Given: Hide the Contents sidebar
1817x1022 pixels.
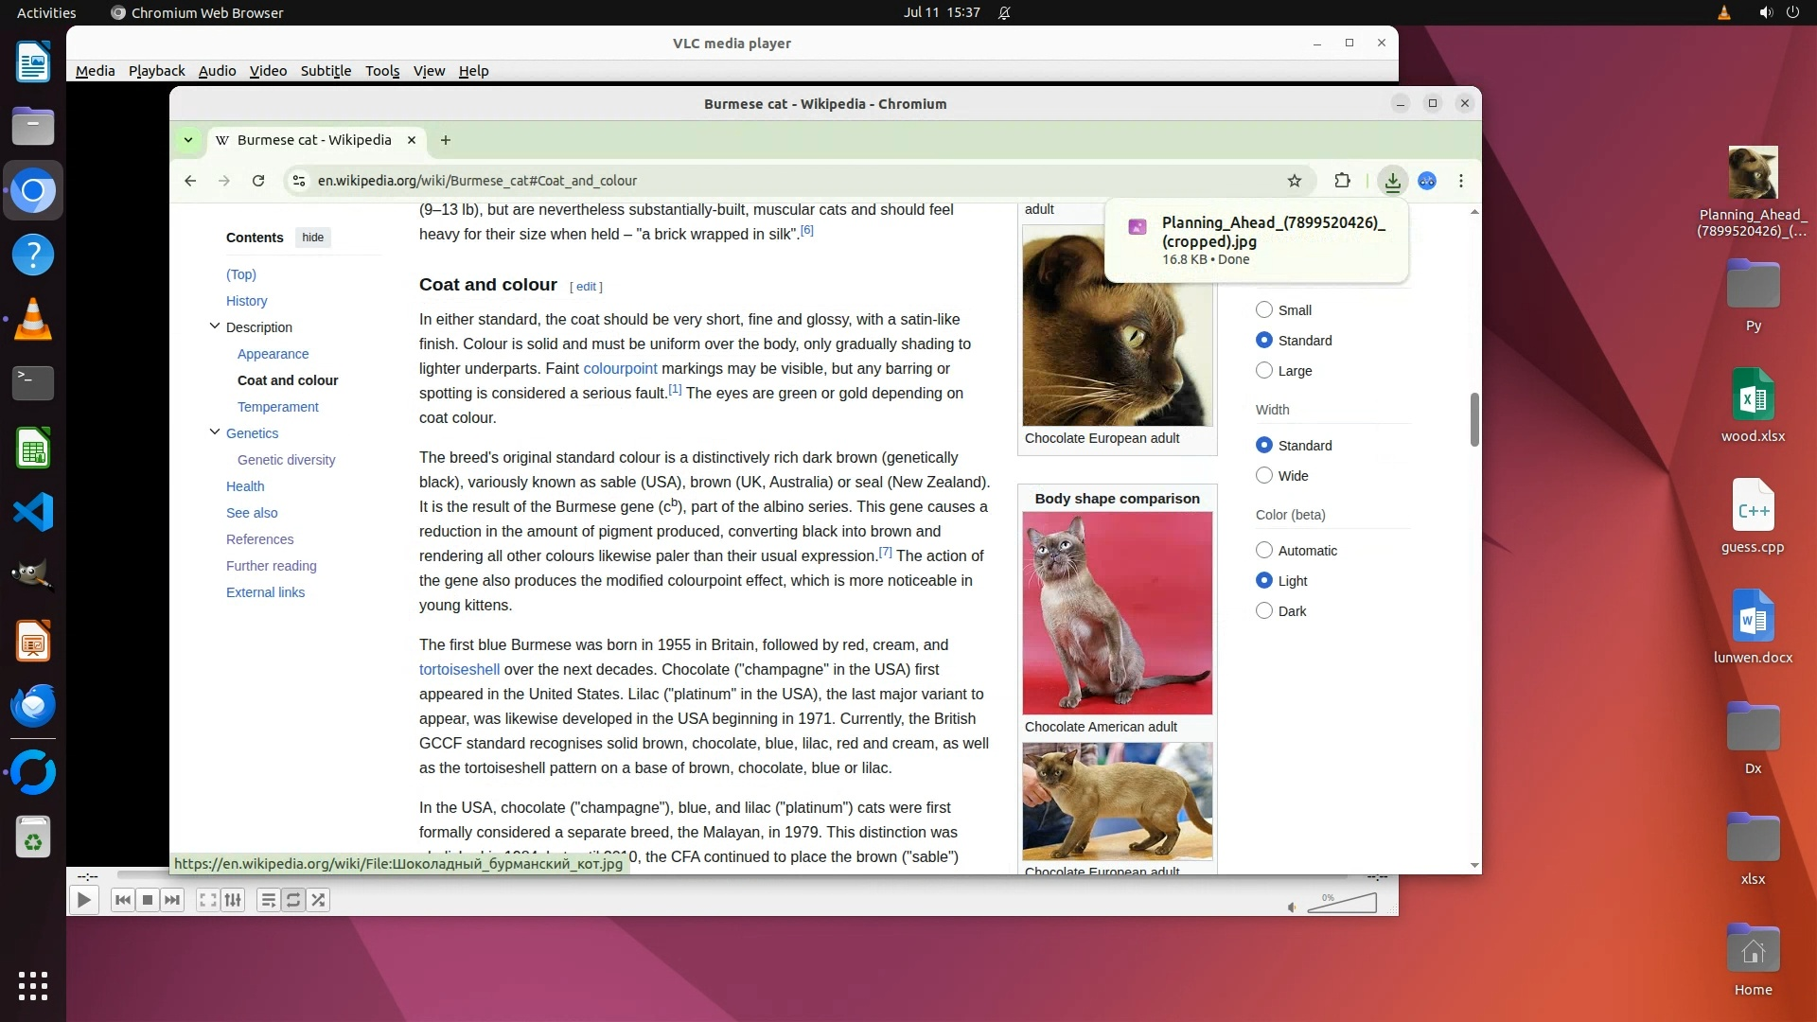Looking at the screenshot, I should point(313,238).
